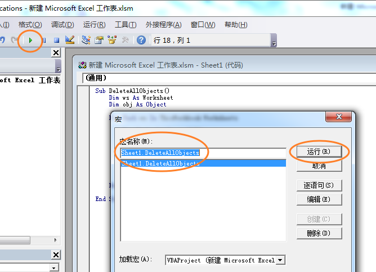Click the blue Help question mark icon
This screenshot has height=272, width=376.
141,40
